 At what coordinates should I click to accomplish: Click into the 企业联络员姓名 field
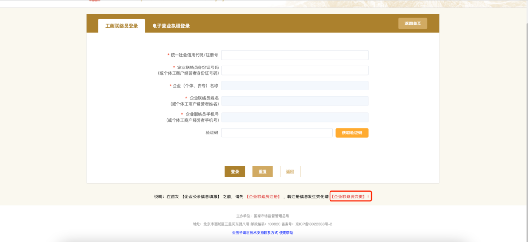coord(295,101)
